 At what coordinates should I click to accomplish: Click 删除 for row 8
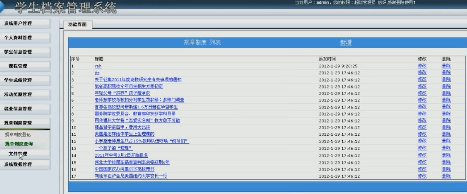point(446,114)
